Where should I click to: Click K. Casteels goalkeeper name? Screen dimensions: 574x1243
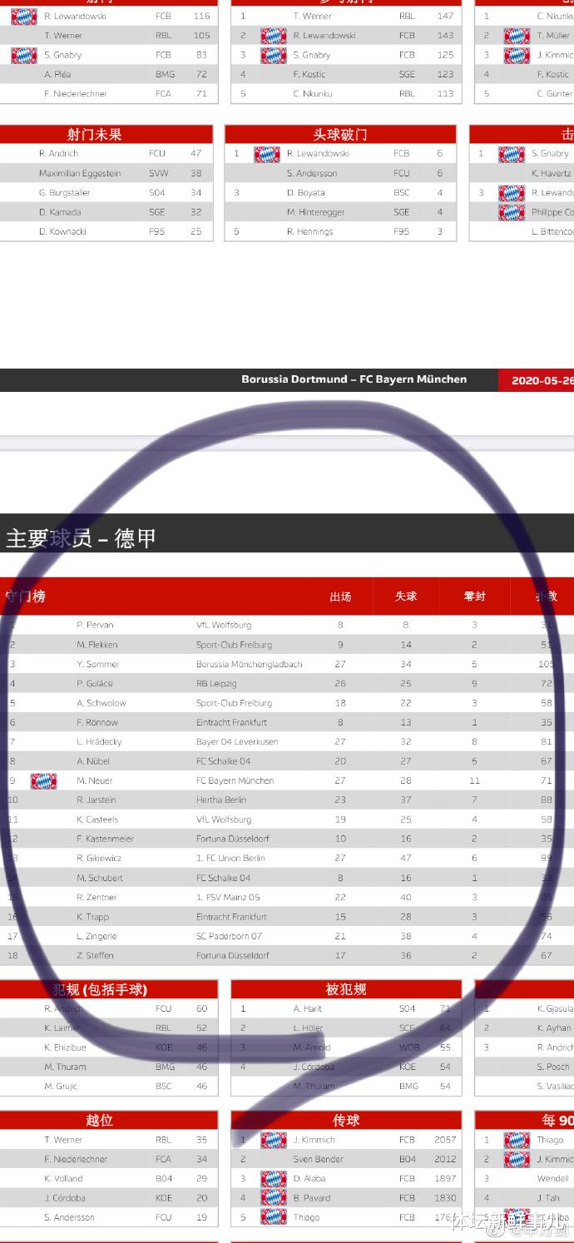[97, 820]
